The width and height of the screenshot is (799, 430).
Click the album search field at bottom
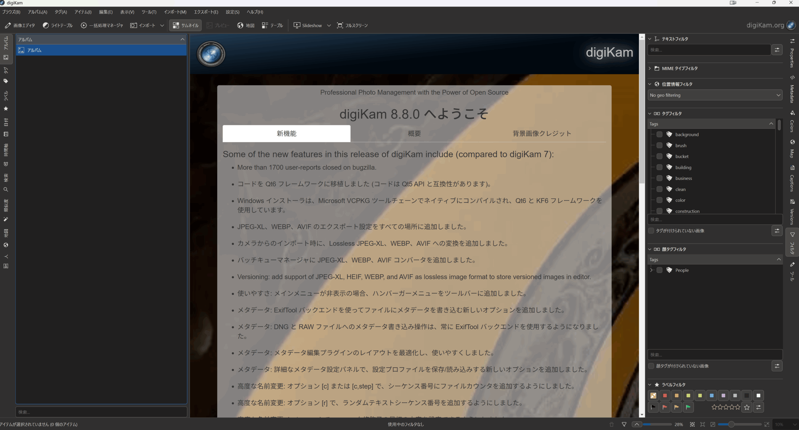pos(101,412)
